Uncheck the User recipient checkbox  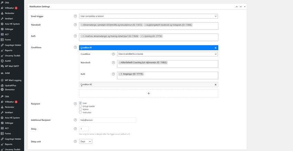[x=80, y=103]
